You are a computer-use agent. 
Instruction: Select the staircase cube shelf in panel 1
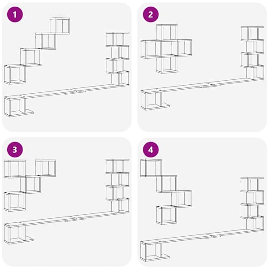coord(37,51)
